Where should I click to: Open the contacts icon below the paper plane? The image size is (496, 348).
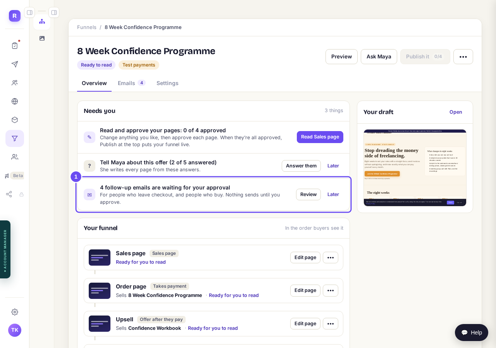(15, 83)
